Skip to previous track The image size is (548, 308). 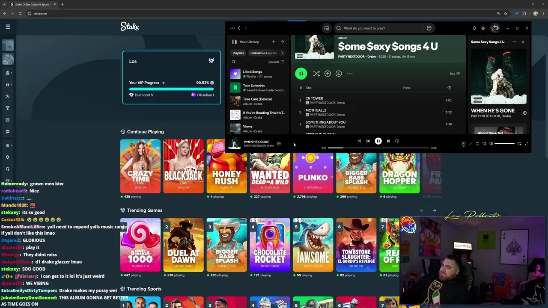click(368, 141)
